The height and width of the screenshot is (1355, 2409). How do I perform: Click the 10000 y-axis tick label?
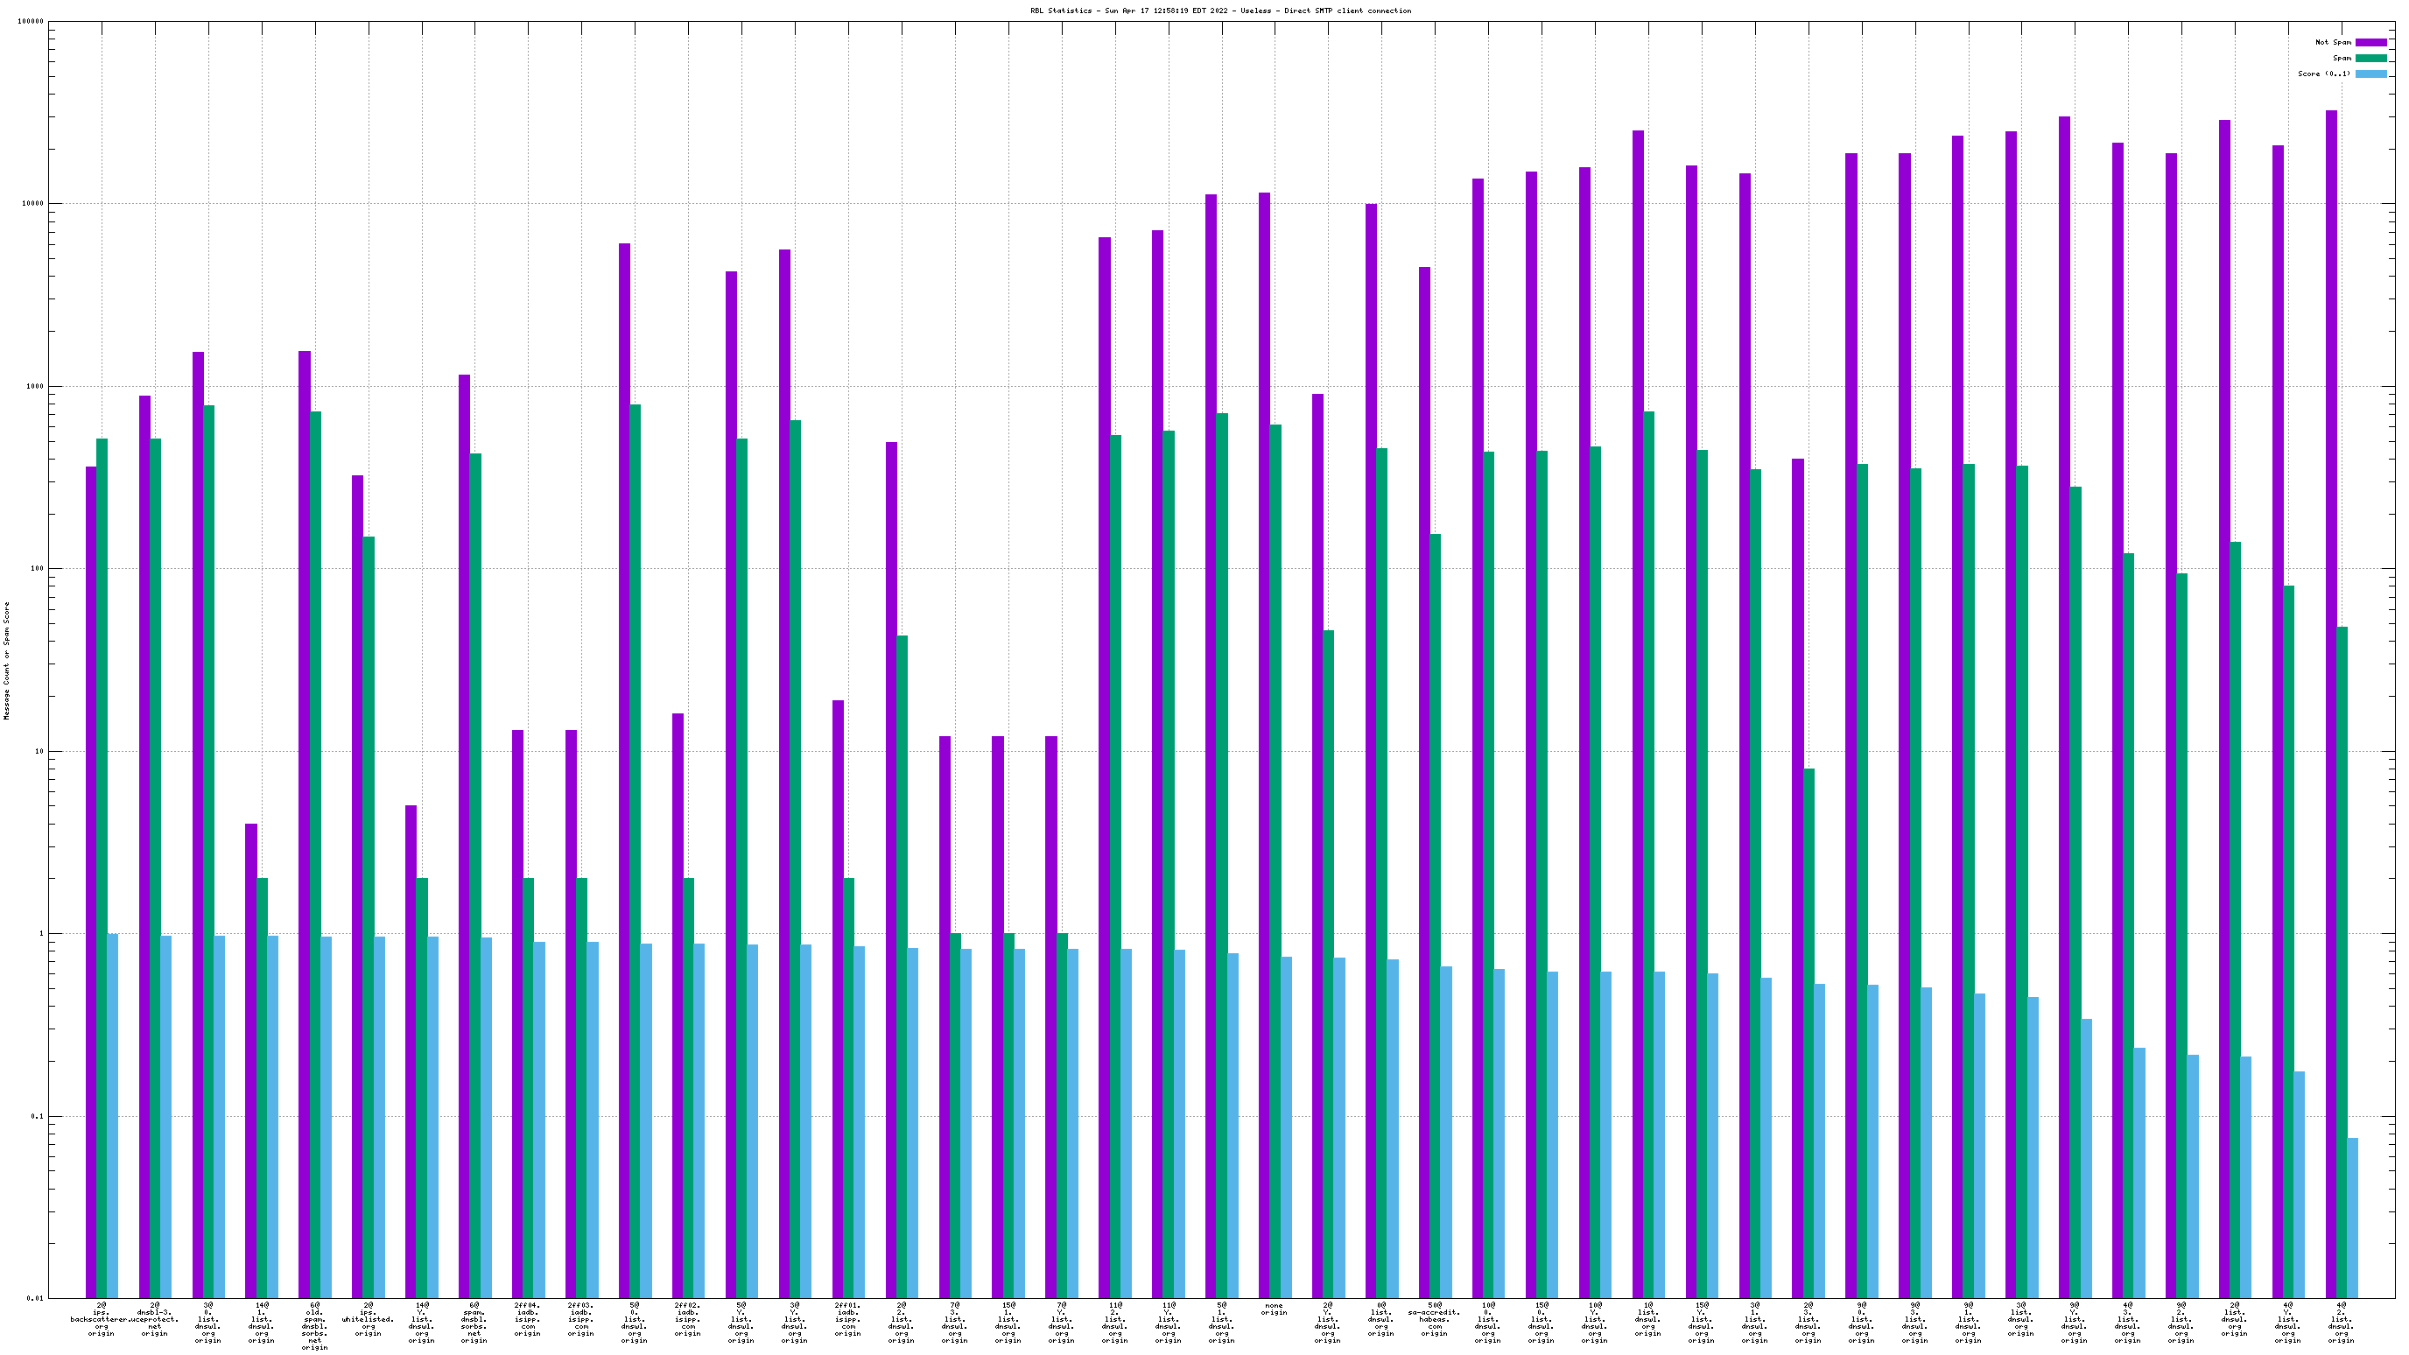pyautogui.click(x=32, y=204)
